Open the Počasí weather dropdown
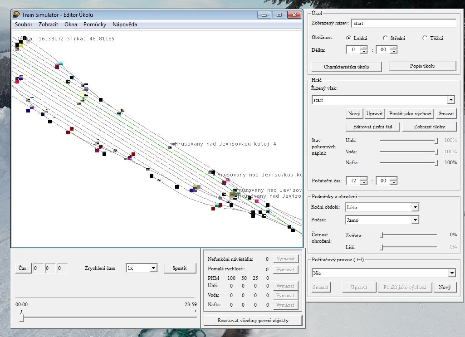Viewport: 465px width, 337px height. (415, 220)
